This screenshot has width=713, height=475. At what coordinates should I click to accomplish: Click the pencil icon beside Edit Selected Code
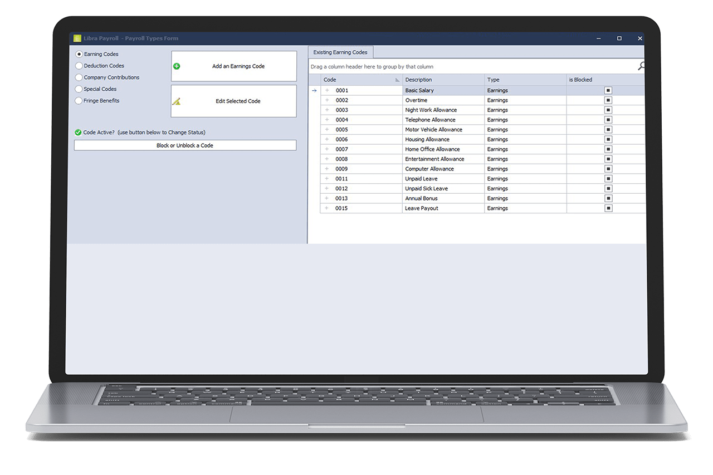click(177, 101)
